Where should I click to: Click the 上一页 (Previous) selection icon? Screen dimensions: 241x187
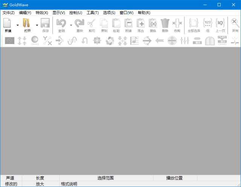coord(220,23)
